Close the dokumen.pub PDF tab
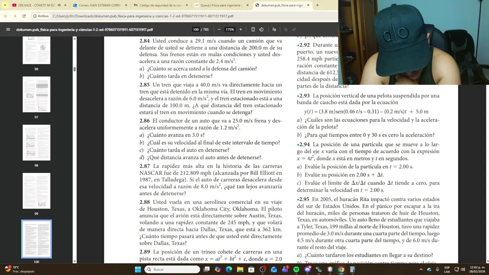The width and height of the screenshot is (489, 275). click(x=308, y=5)
